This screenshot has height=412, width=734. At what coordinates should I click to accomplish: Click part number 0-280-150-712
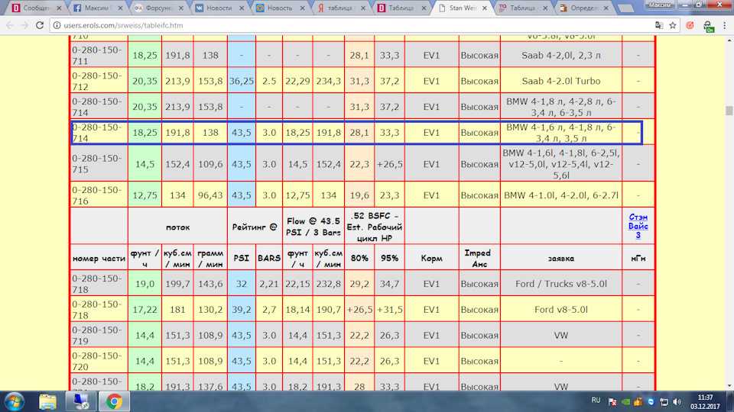click(97, 81)
